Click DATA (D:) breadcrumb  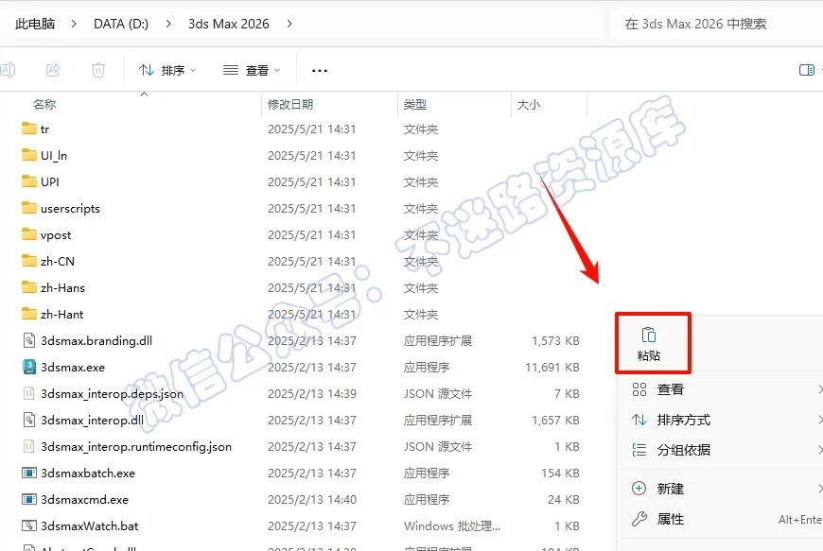[x=121, y=24]
